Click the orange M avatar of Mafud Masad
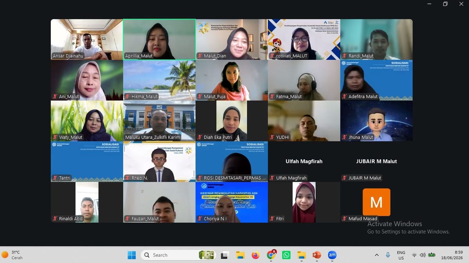 point(376,202)
